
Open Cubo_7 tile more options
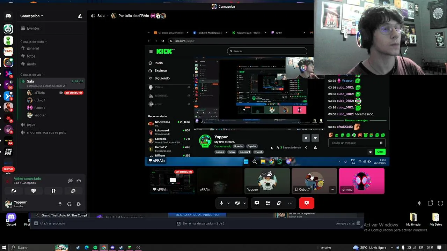332,190
